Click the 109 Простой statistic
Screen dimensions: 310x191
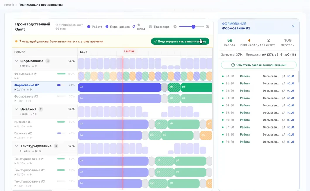click(x=288, y=42)
